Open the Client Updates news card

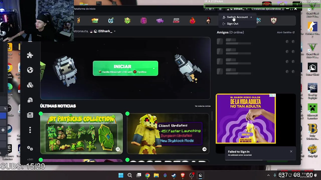click(168, 133)
